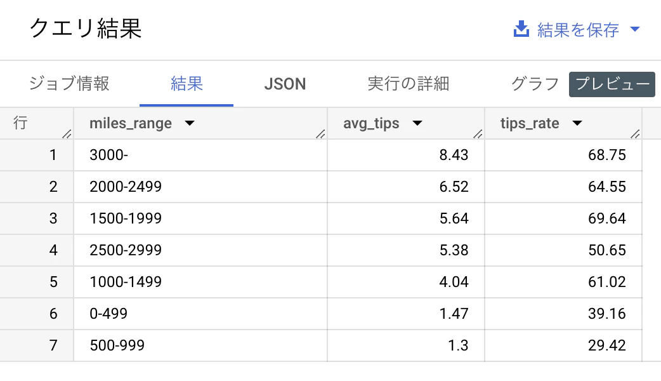Click the tips_rate value 29.42
This screenshot has height=381, width=661.
pyautogui.click(x=607, y=345)
